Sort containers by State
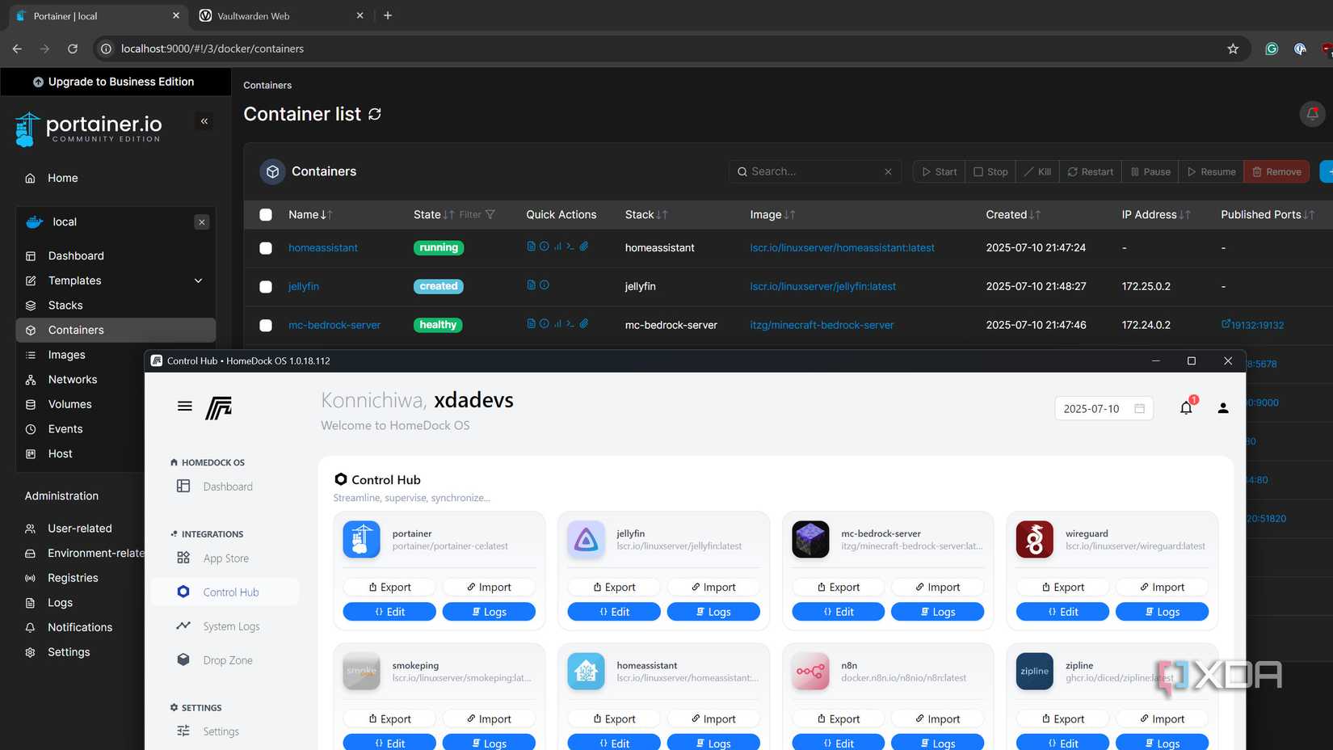Image resolution: width=1333 pixels, height=750 pixels. pyautogui.click(x=434, y=214)
